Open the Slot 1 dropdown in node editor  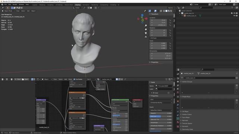91,79
